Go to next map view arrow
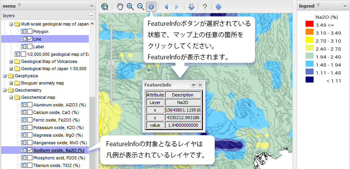This screenshot has height=169, width=350. (176, 7)
